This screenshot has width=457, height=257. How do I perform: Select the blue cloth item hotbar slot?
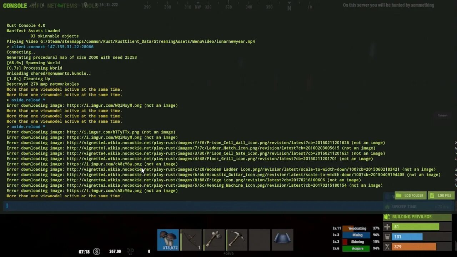tap(282, 240)
